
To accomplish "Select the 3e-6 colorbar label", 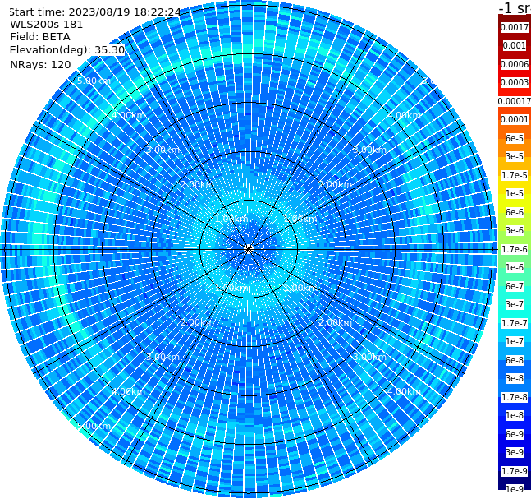I will tap(515, 230).
